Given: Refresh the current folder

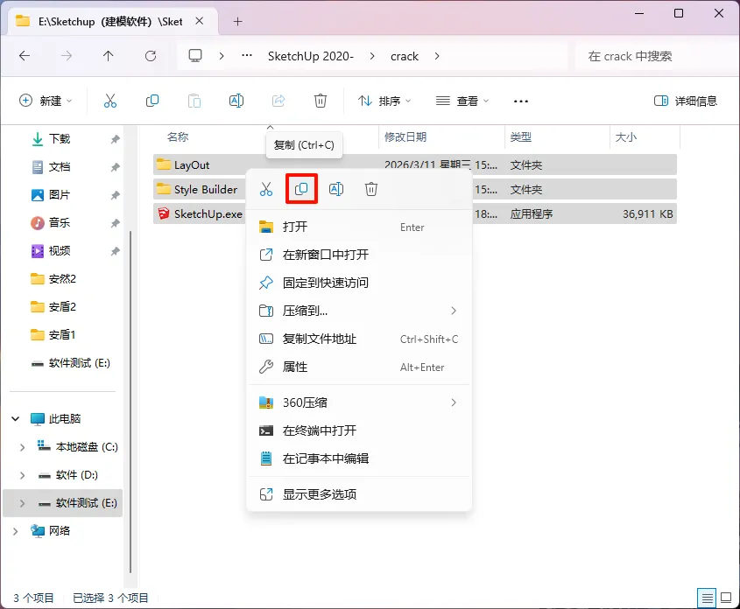Looking at the screenshot, I should [x=150, y=56].
